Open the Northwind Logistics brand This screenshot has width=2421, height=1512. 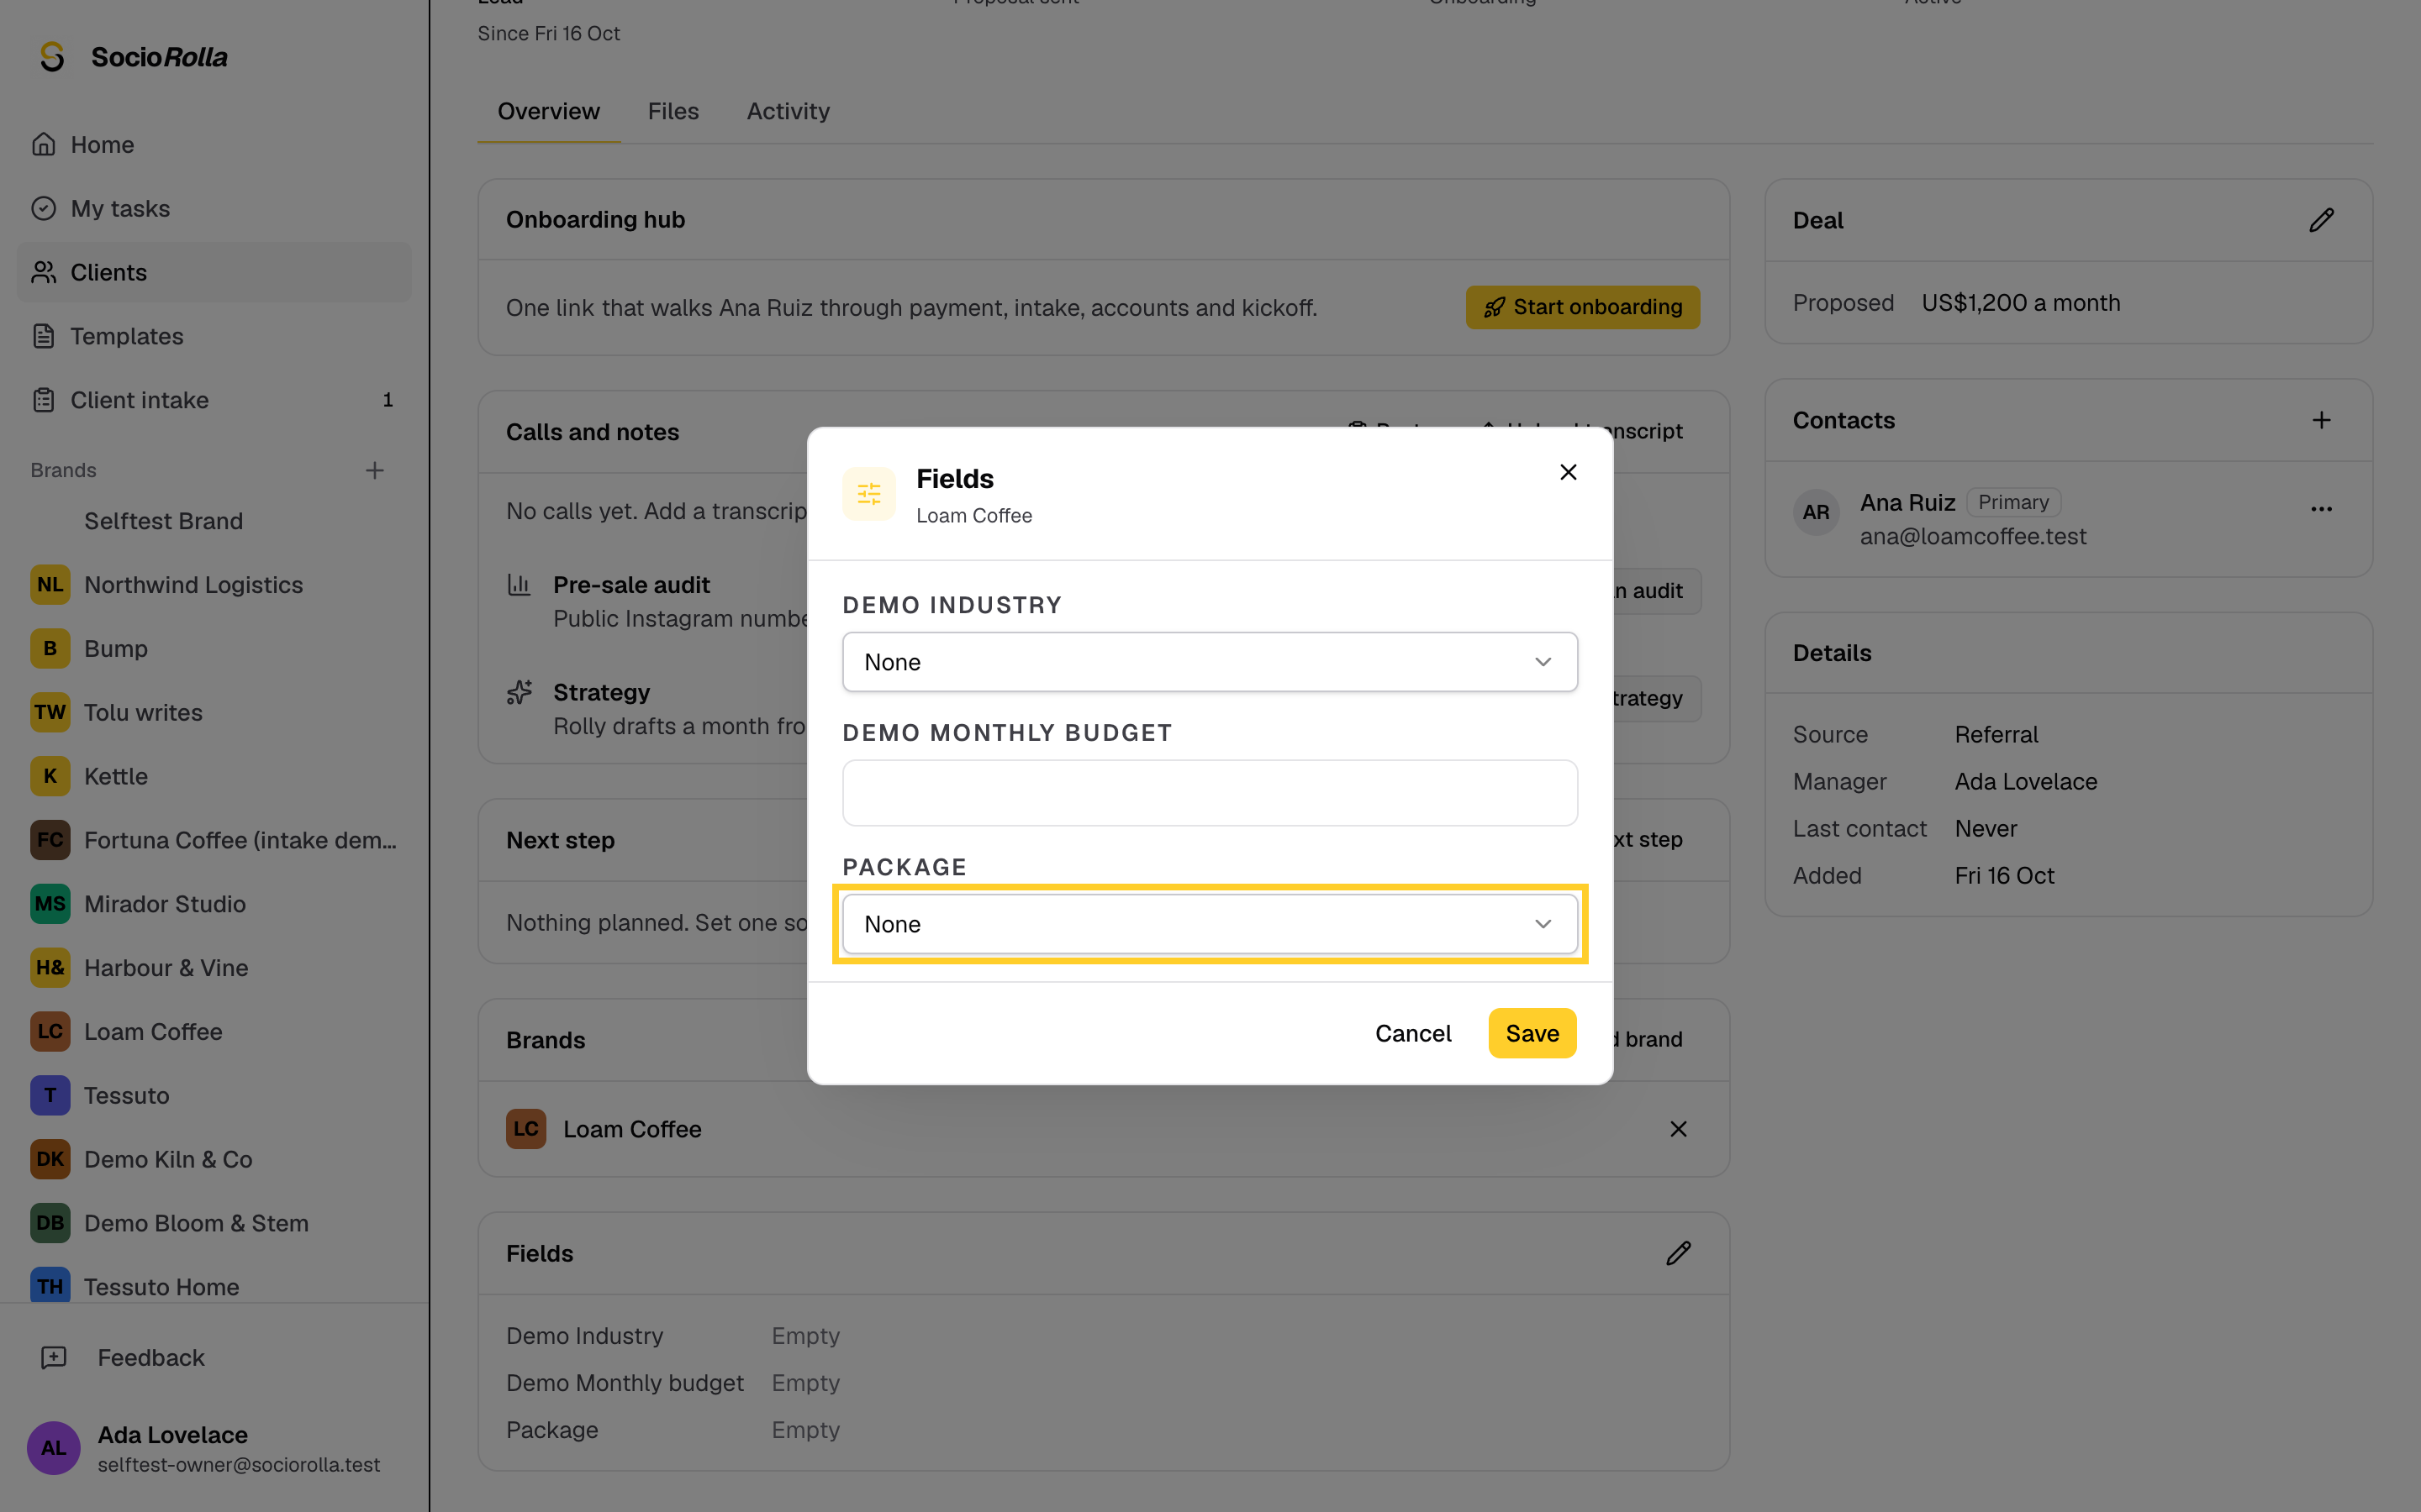[214, 585]
